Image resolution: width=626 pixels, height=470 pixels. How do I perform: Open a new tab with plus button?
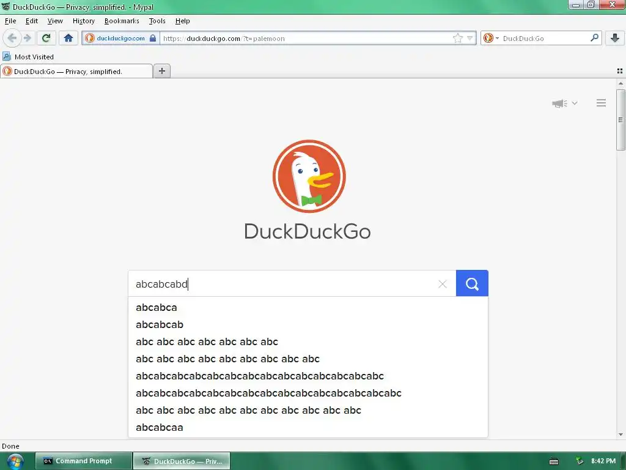(161, 71)
